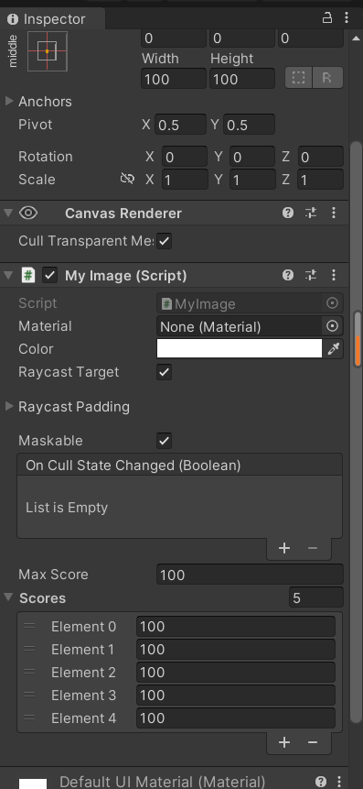Open the anchor presets box
Viewport: 363px width, 789px height.
(x=48, y=50)
